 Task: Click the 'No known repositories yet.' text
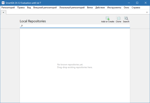pos(70,65)
